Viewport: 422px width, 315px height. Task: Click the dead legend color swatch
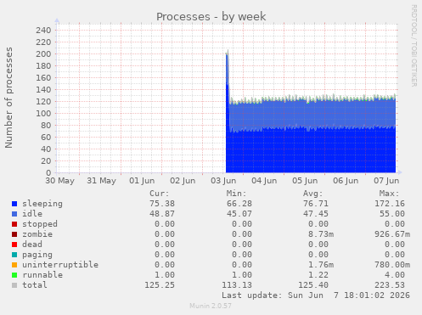(x=14, y=245)
